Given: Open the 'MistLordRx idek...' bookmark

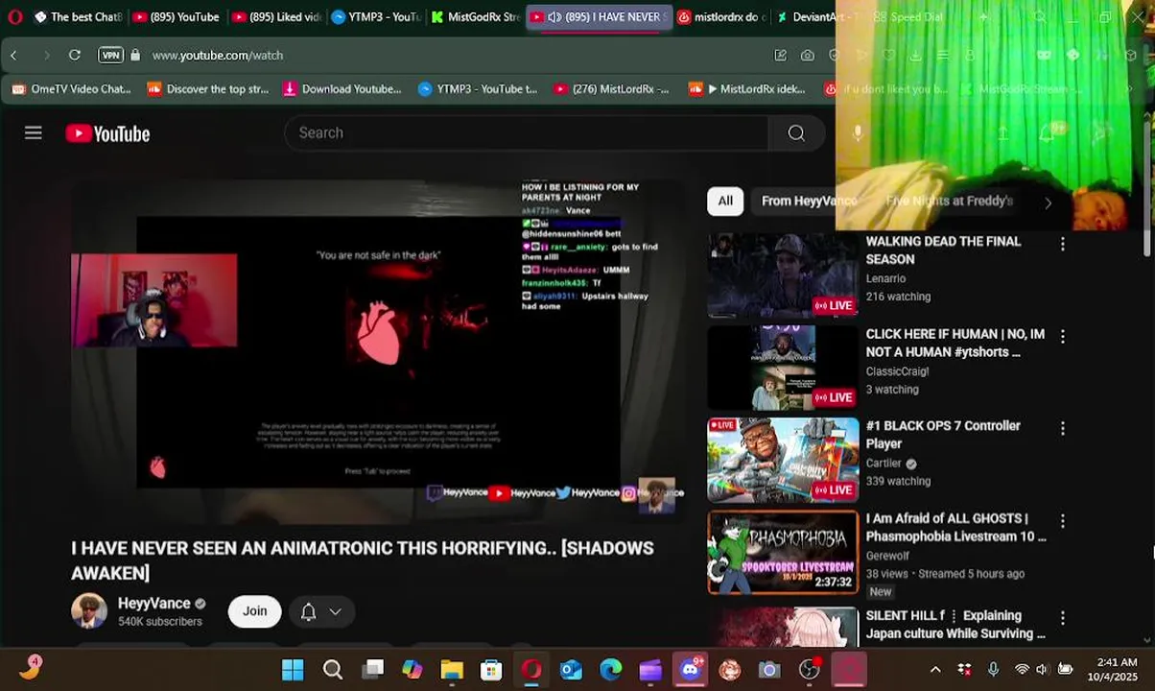Looking at the screenshot, I should (747, 88).
